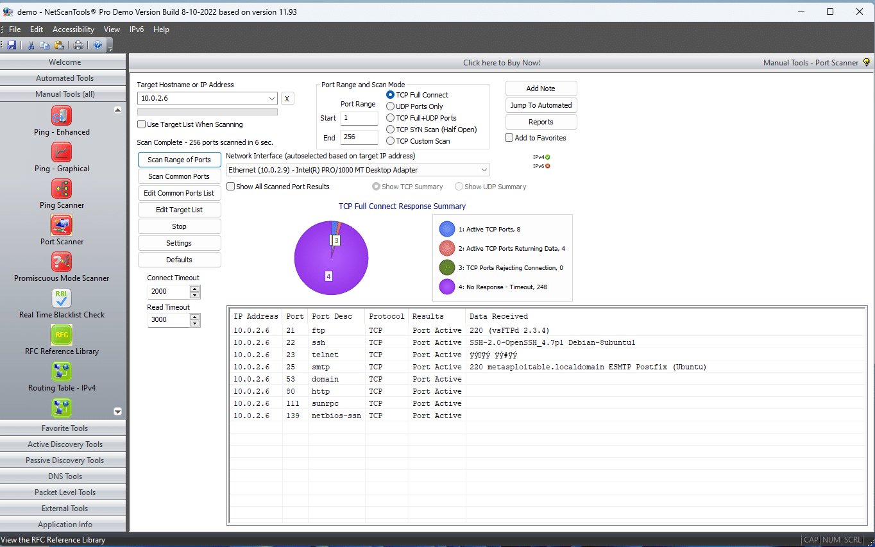Open the Promiscuous Mode Scanner icon
The image size is (875, 547).
point(62,262)
